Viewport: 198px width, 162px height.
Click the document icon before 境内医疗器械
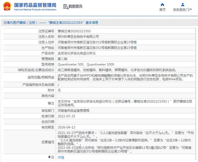[5, 23]
